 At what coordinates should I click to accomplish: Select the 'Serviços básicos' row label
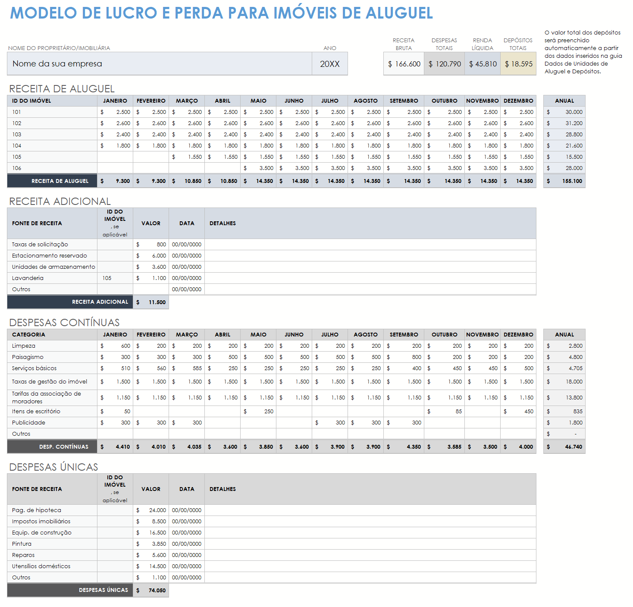point(52,368)
